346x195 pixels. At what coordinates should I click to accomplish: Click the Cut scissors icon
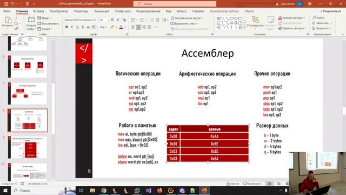click(16, 18)
